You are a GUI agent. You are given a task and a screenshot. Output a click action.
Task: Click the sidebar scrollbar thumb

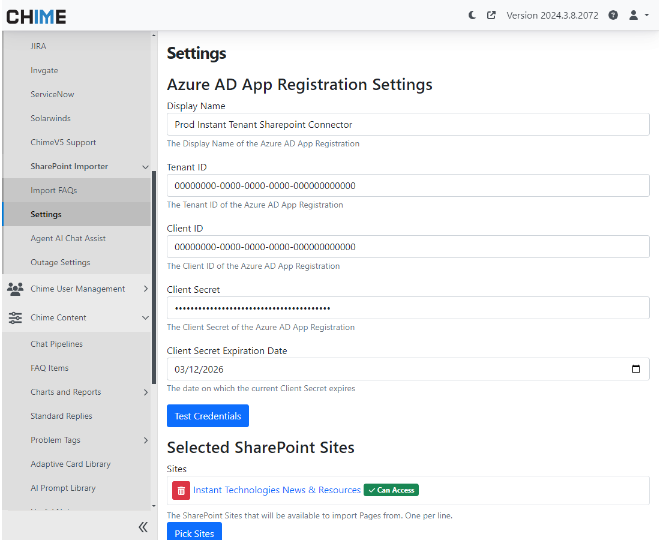(154, 278)
